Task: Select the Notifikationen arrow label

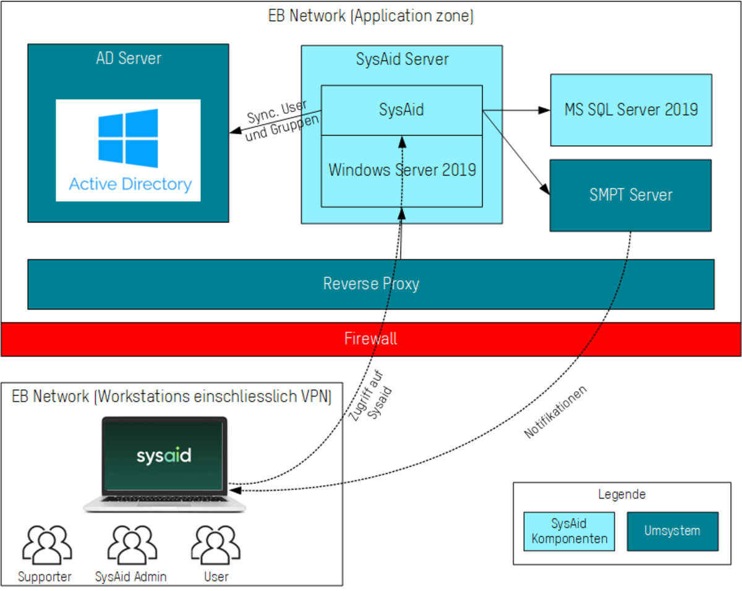Action: [555, 412]
